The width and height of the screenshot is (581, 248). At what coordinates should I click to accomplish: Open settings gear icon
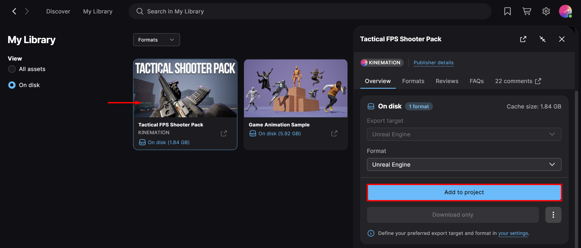tap(546, 11)
